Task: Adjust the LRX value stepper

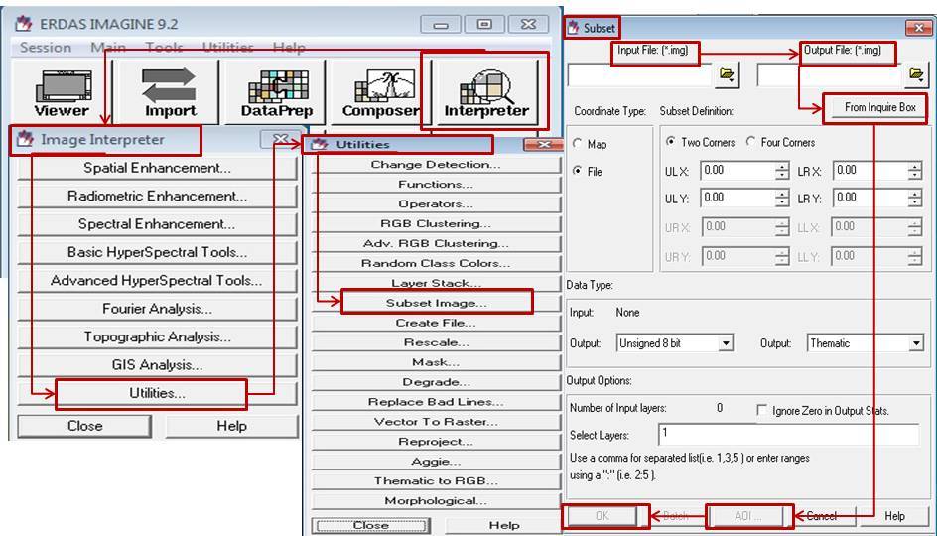Action: point(915,171)
